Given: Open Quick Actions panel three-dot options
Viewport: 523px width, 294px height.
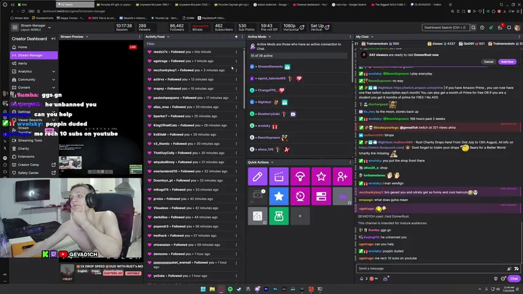Looking at the screenshot, I should [350, 162].
